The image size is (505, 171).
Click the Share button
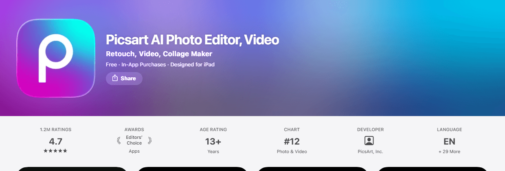coord(124,78)
